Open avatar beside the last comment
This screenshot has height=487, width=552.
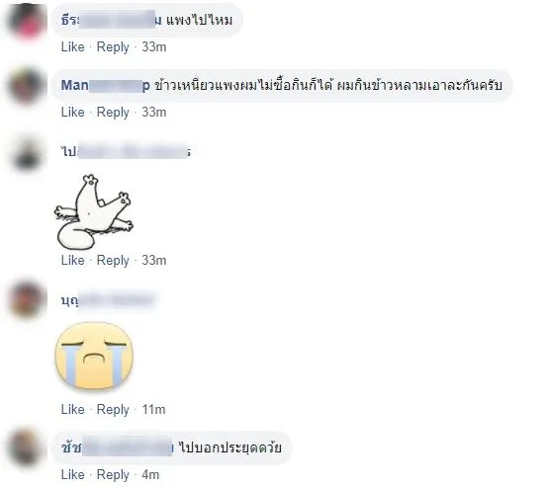point(26,447)
